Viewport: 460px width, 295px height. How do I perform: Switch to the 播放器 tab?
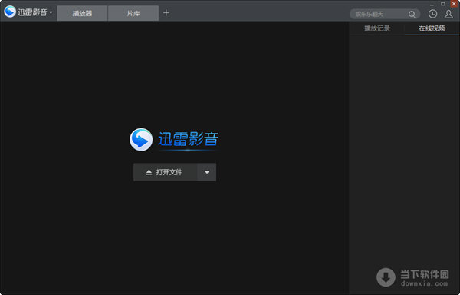pyautogui.click(x=83, y=13)
